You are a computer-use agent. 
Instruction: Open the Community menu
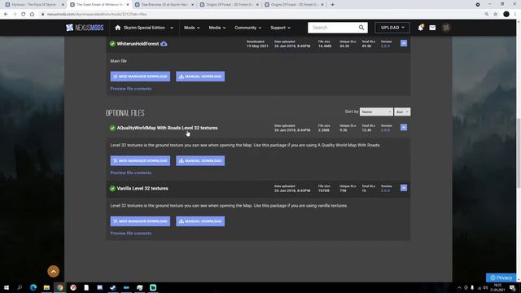coord(247,28)
